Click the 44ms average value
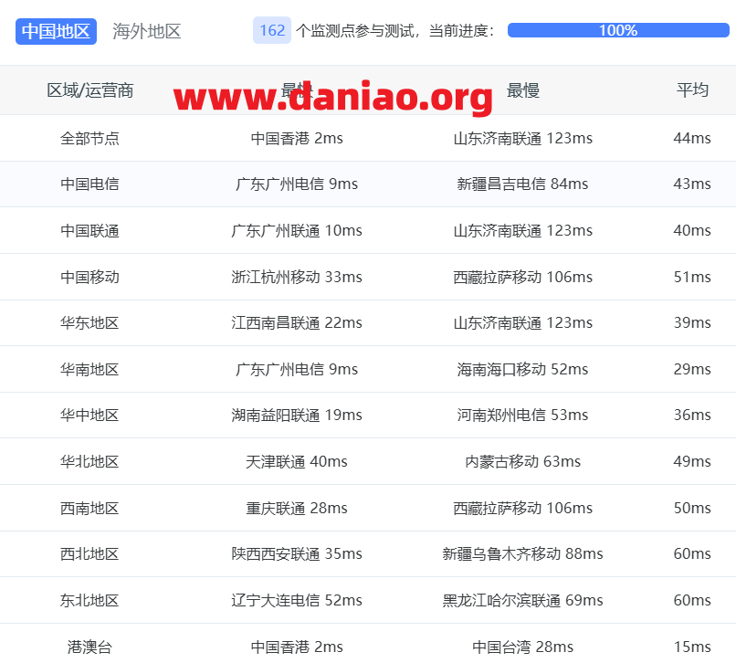 (692, 139)
